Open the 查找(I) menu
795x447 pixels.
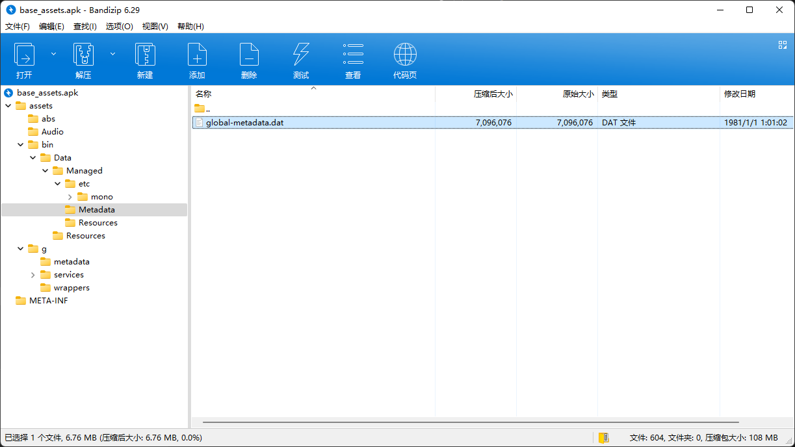coord(85,27)
